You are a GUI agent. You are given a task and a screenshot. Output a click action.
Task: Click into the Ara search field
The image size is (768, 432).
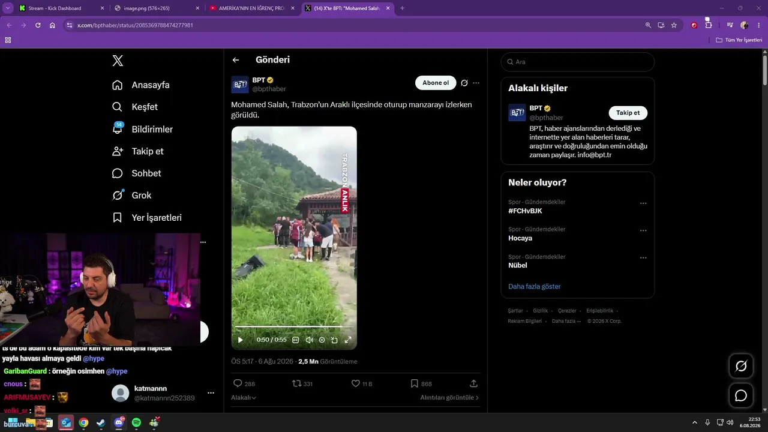pyautogui.click(x=578, y=62)
